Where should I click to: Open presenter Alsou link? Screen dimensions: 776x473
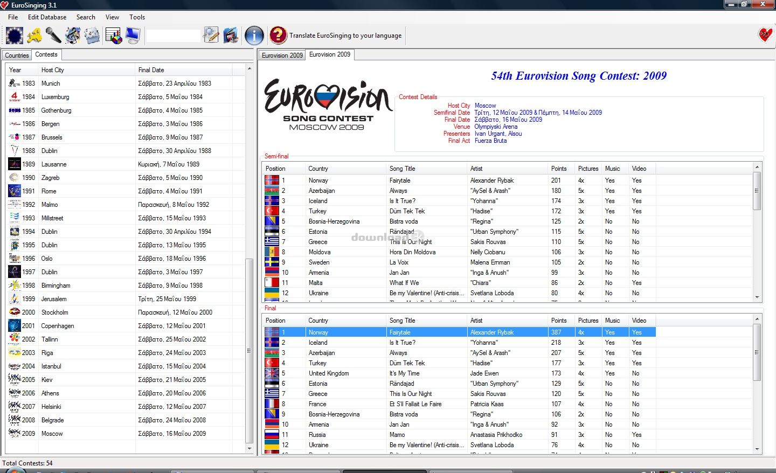515,134
